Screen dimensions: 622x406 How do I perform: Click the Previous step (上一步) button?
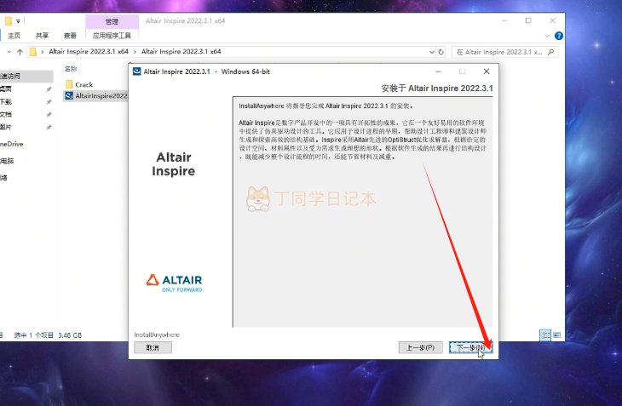[420, 347]
